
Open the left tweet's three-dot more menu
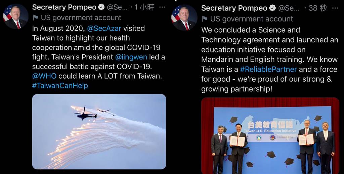coord(162,7)
